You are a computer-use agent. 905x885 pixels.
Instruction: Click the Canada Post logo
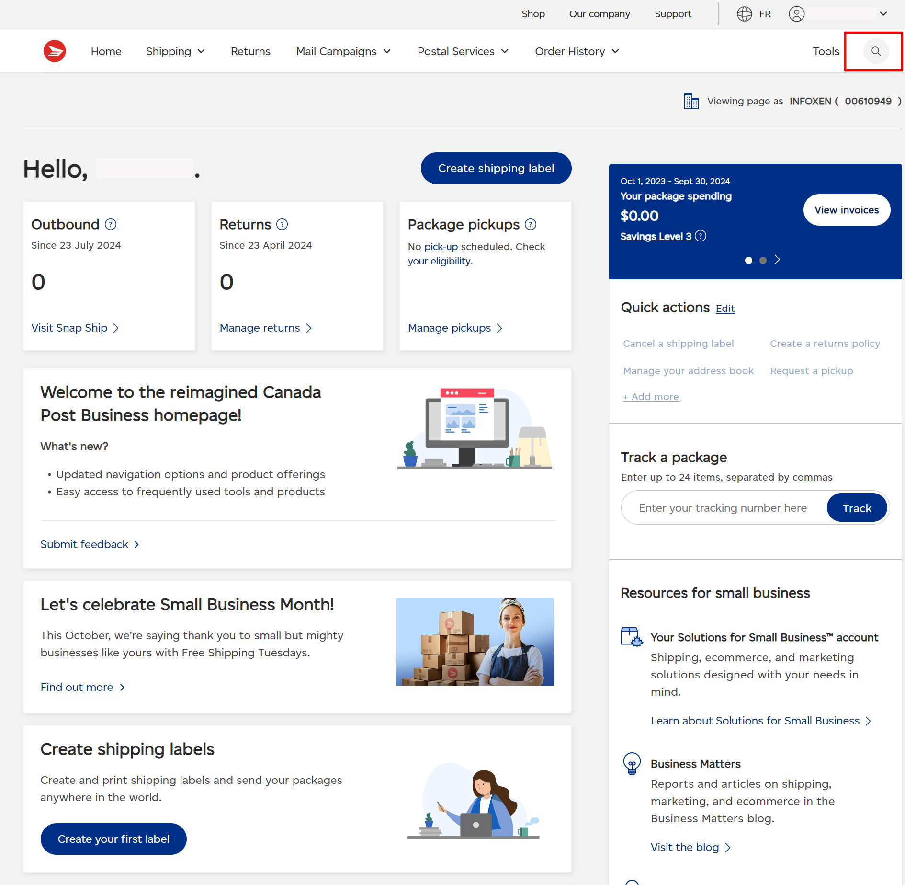tap(55, 51)
